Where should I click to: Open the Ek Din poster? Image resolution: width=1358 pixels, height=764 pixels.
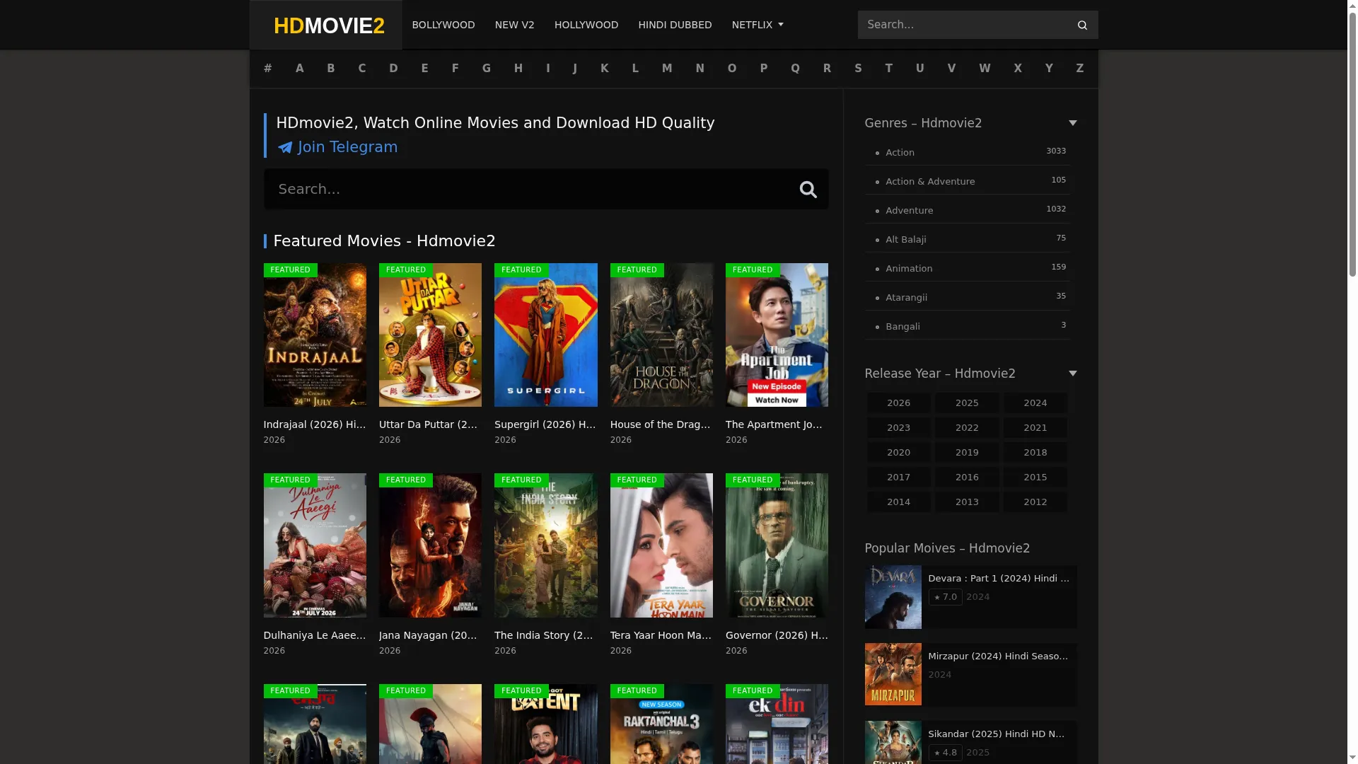pyautogui.click(x=777, y=724)
